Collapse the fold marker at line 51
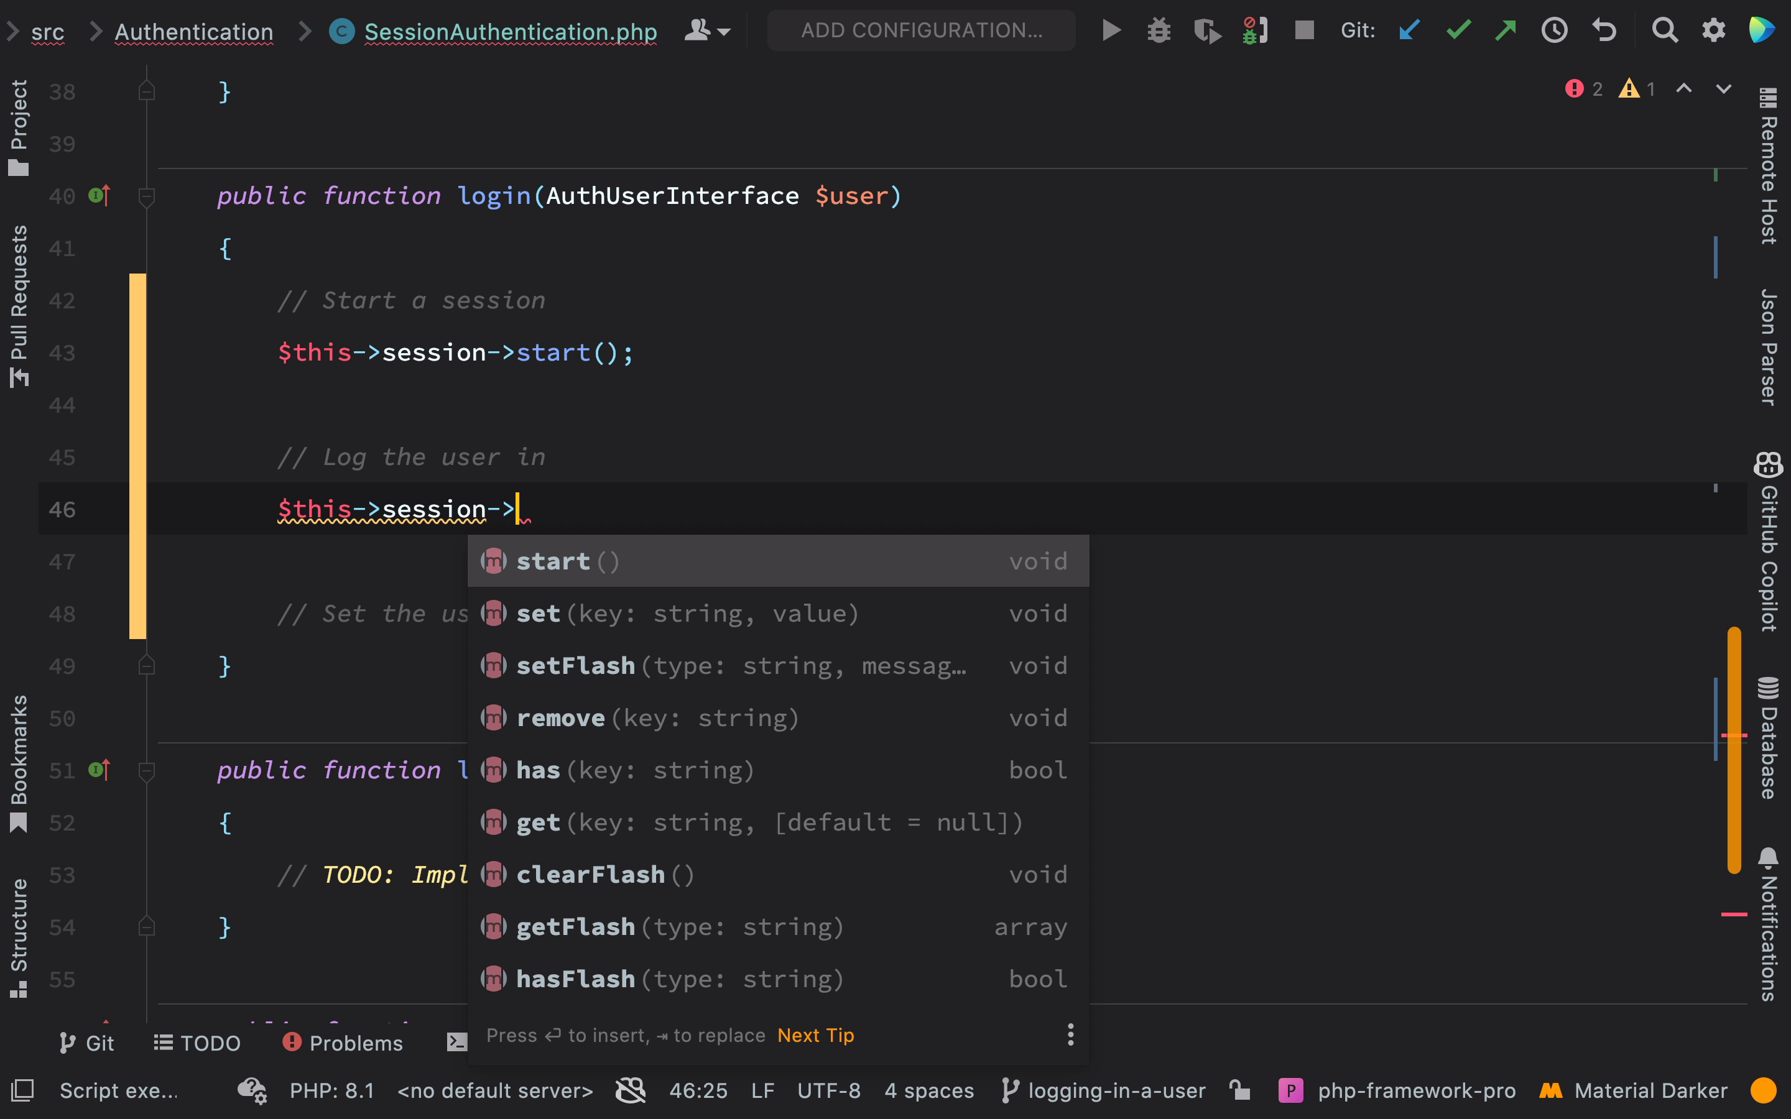1791x1119 pixels. click(x=147, y=771)
